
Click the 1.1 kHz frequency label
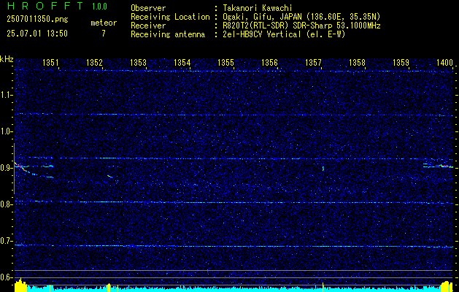point(6,95)
